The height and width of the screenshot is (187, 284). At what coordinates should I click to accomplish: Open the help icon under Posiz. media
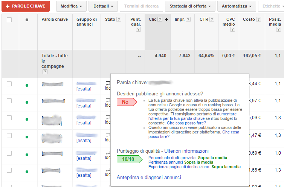click(279, 29)
